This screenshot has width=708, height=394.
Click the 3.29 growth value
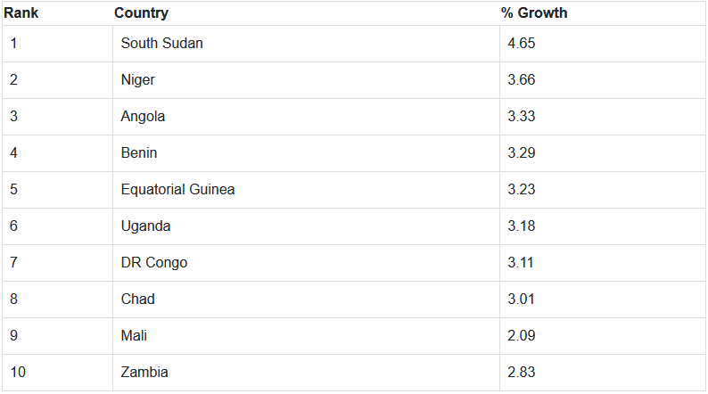[521, 153]
